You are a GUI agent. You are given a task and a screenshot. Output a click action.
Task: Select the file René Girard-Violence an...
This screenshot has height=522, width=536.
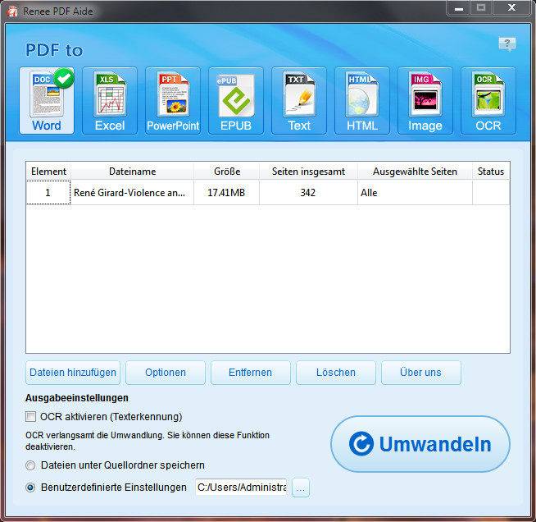coord(132,193)
